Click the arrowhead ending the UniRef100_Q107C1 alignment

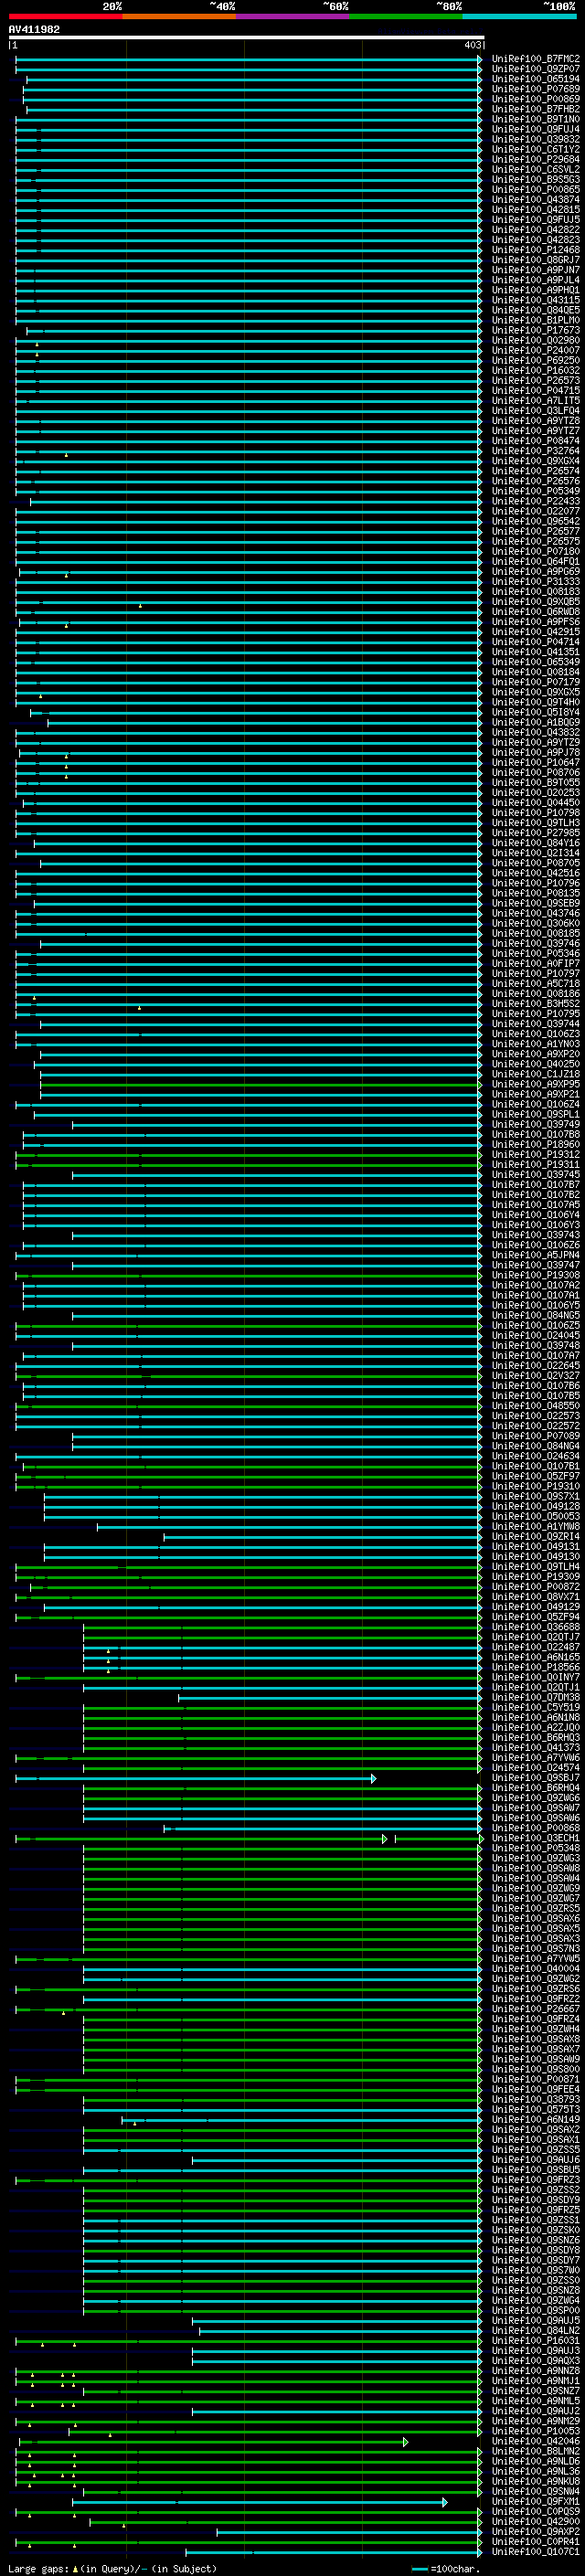[480, 2552]
